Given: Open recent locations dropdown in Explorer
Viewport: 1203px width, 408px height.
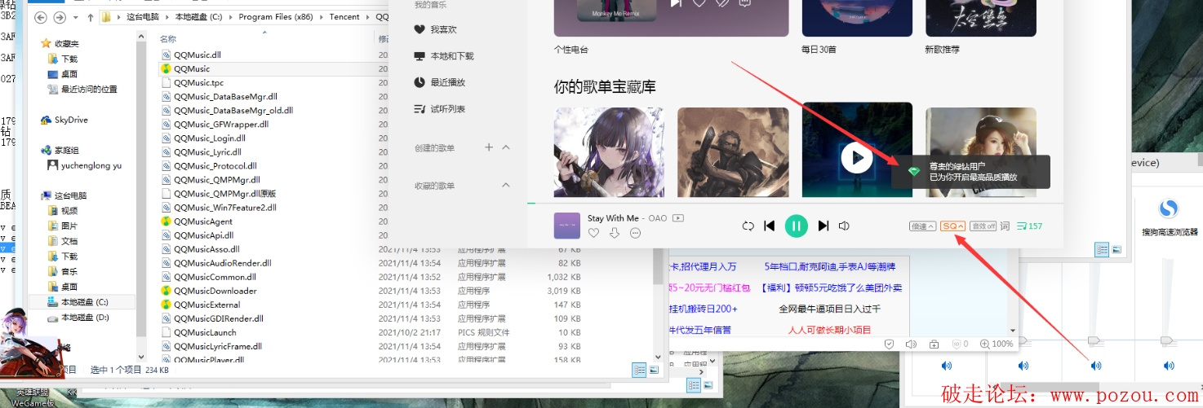Looking at the screenshot, I should [74, 17].
